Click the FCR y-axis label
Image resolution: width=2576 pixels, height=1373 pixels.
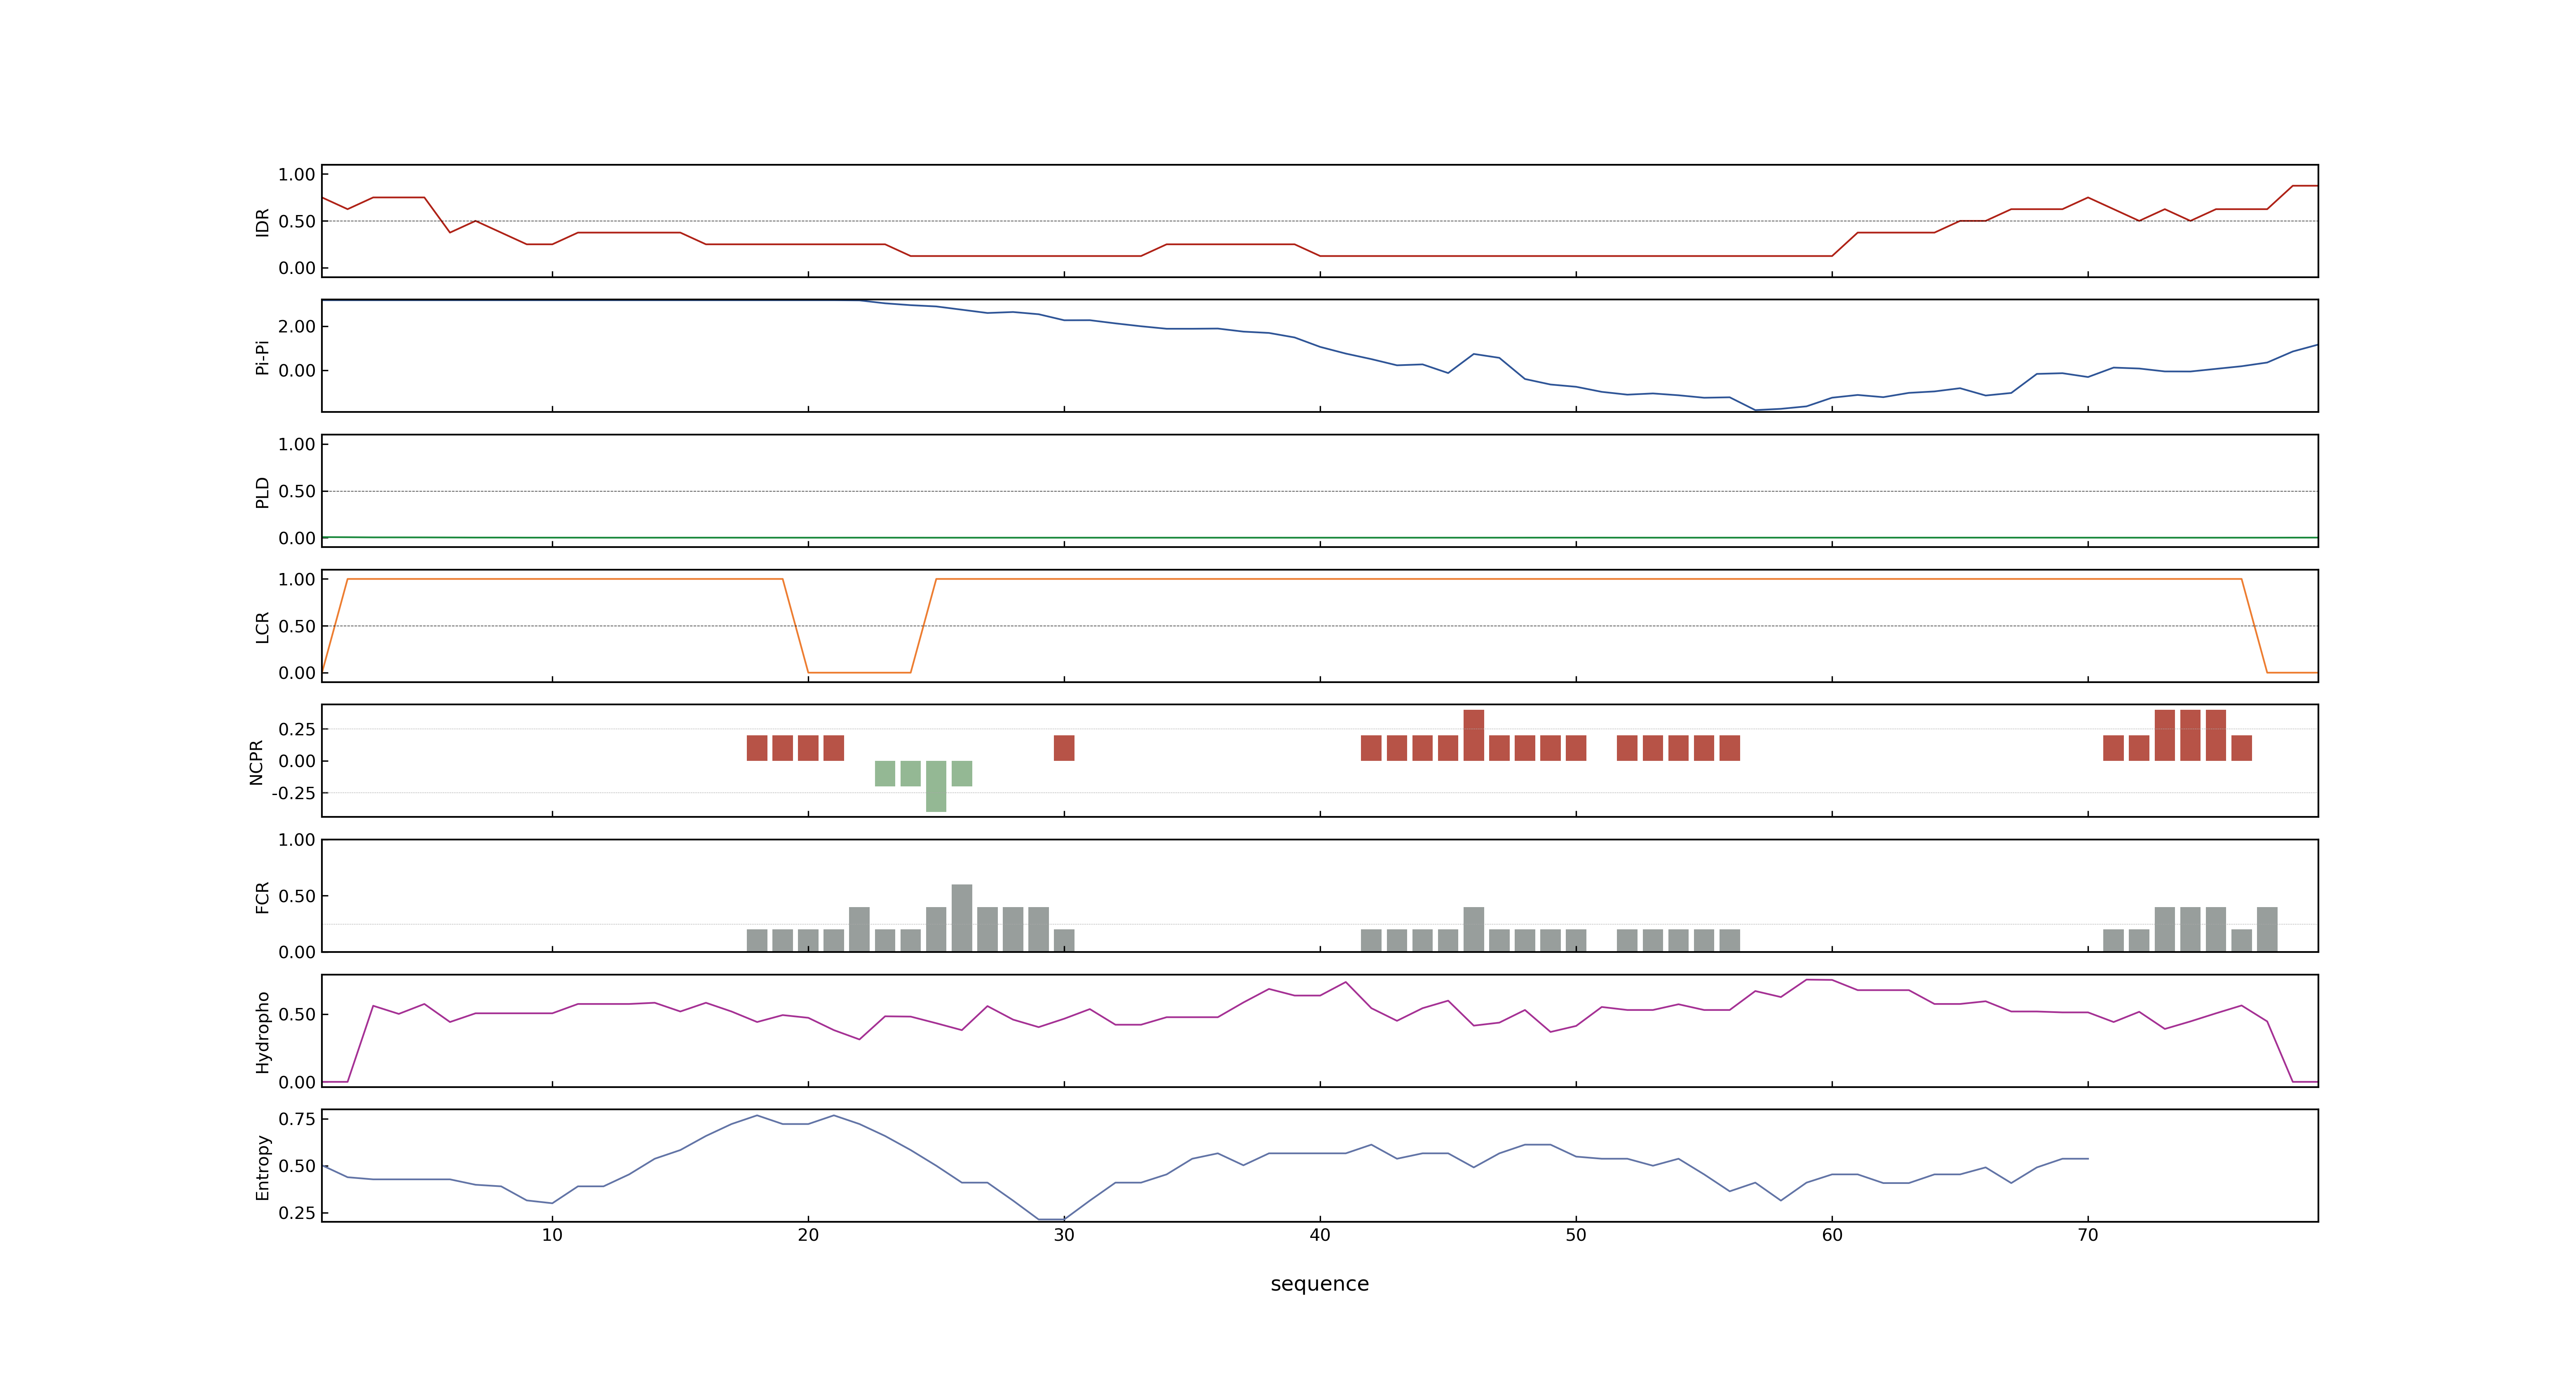(x=262, y=896)
